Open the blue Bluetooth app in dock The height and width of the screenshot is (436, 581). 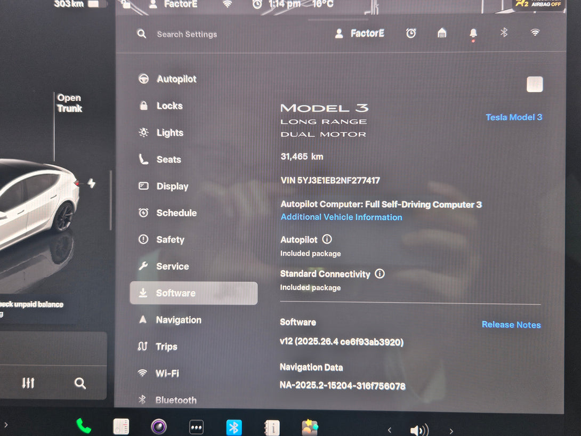tap(234, 427)
